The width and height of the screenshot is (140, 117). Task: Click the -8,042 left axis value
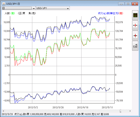click(x=7, y=101)
